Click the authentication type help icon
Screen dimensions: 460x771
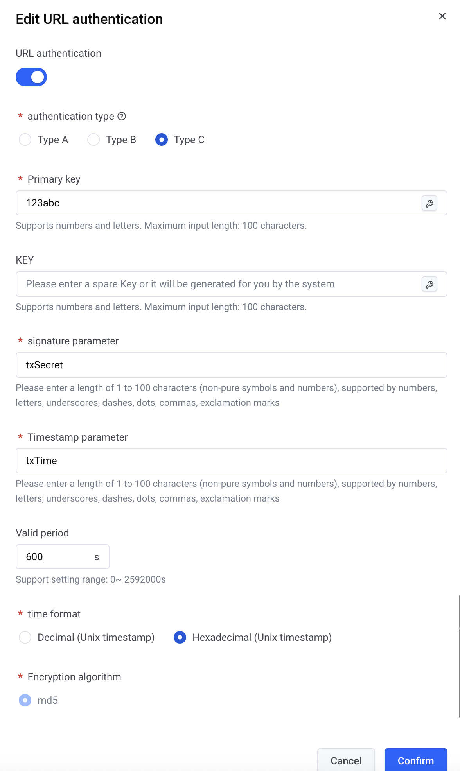[x=122, y=116]
